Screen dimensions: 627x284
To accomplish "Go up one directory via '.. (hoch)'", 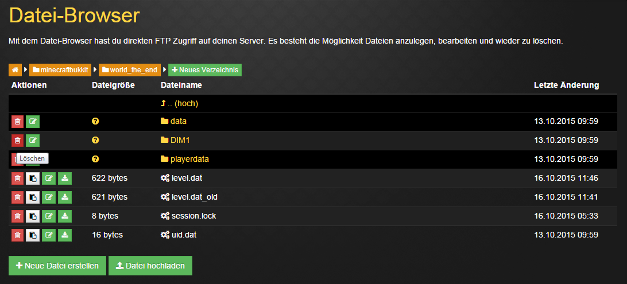I will pyautogui.click(x=183, y=104).
